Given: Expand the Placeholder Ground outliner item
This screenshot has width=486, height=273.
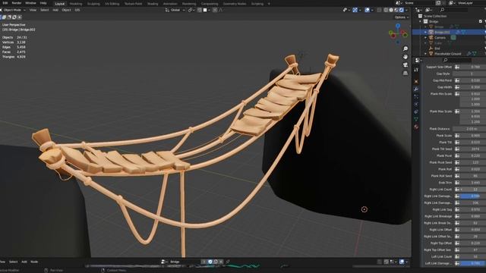Looking at the screenshot, I should pos(425,54).
